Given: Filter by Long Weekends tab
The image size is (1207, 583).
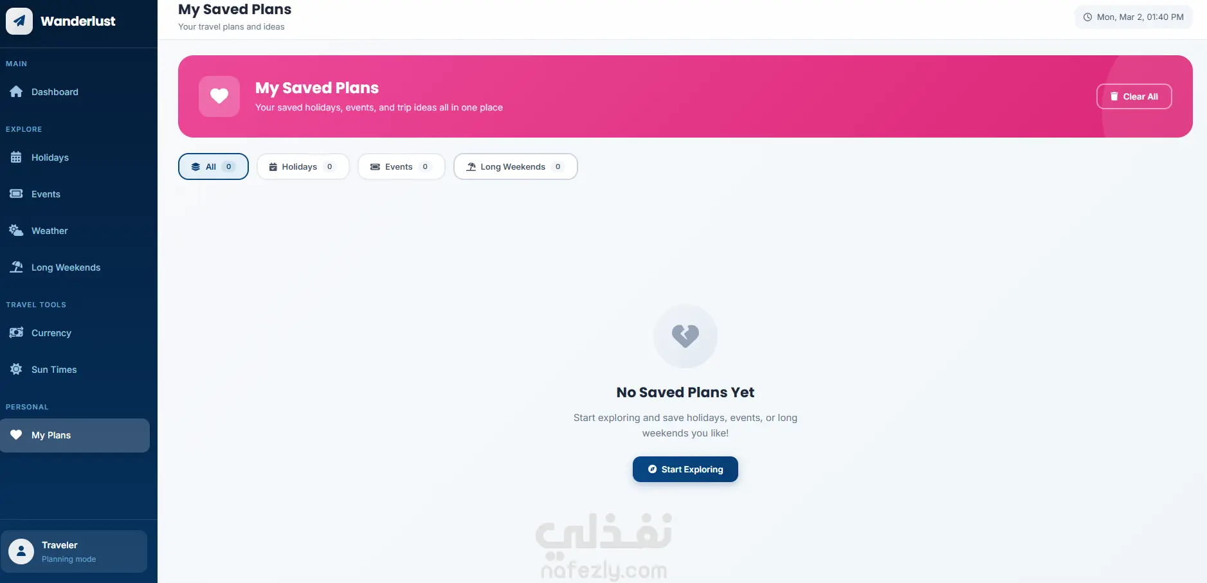Looking at the screenshot, I should [516, 166].
